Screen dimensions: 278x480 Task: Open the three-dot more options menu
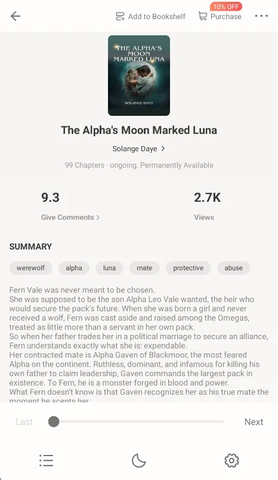[261, 16]
